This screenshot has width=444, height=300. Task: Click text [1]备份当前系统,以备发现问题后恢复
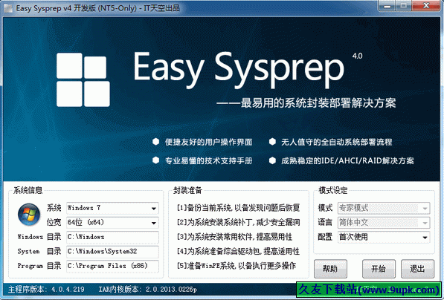238,208
